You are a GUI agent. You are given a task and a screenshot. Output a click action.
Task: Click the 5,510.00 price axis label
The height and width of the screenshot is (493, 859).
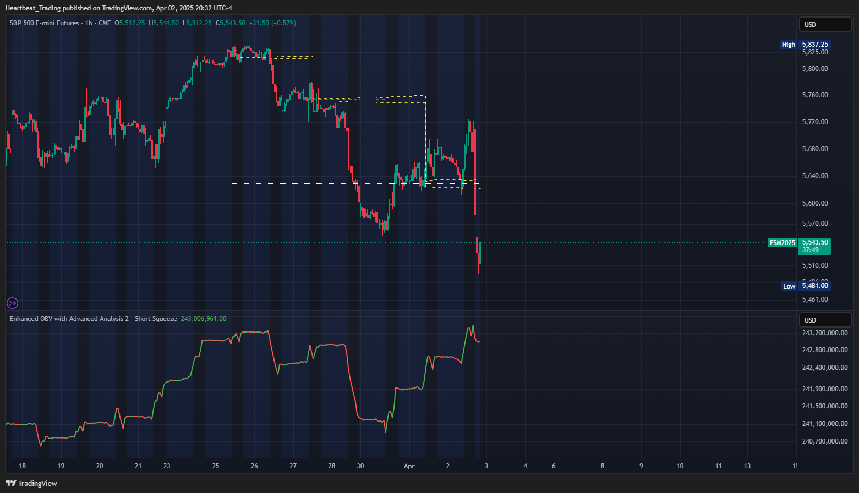coord(815,265)
